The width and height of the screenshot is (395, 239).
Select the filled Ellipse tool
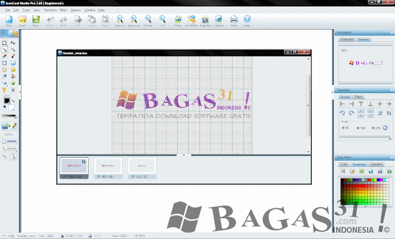tap(13, 70)
